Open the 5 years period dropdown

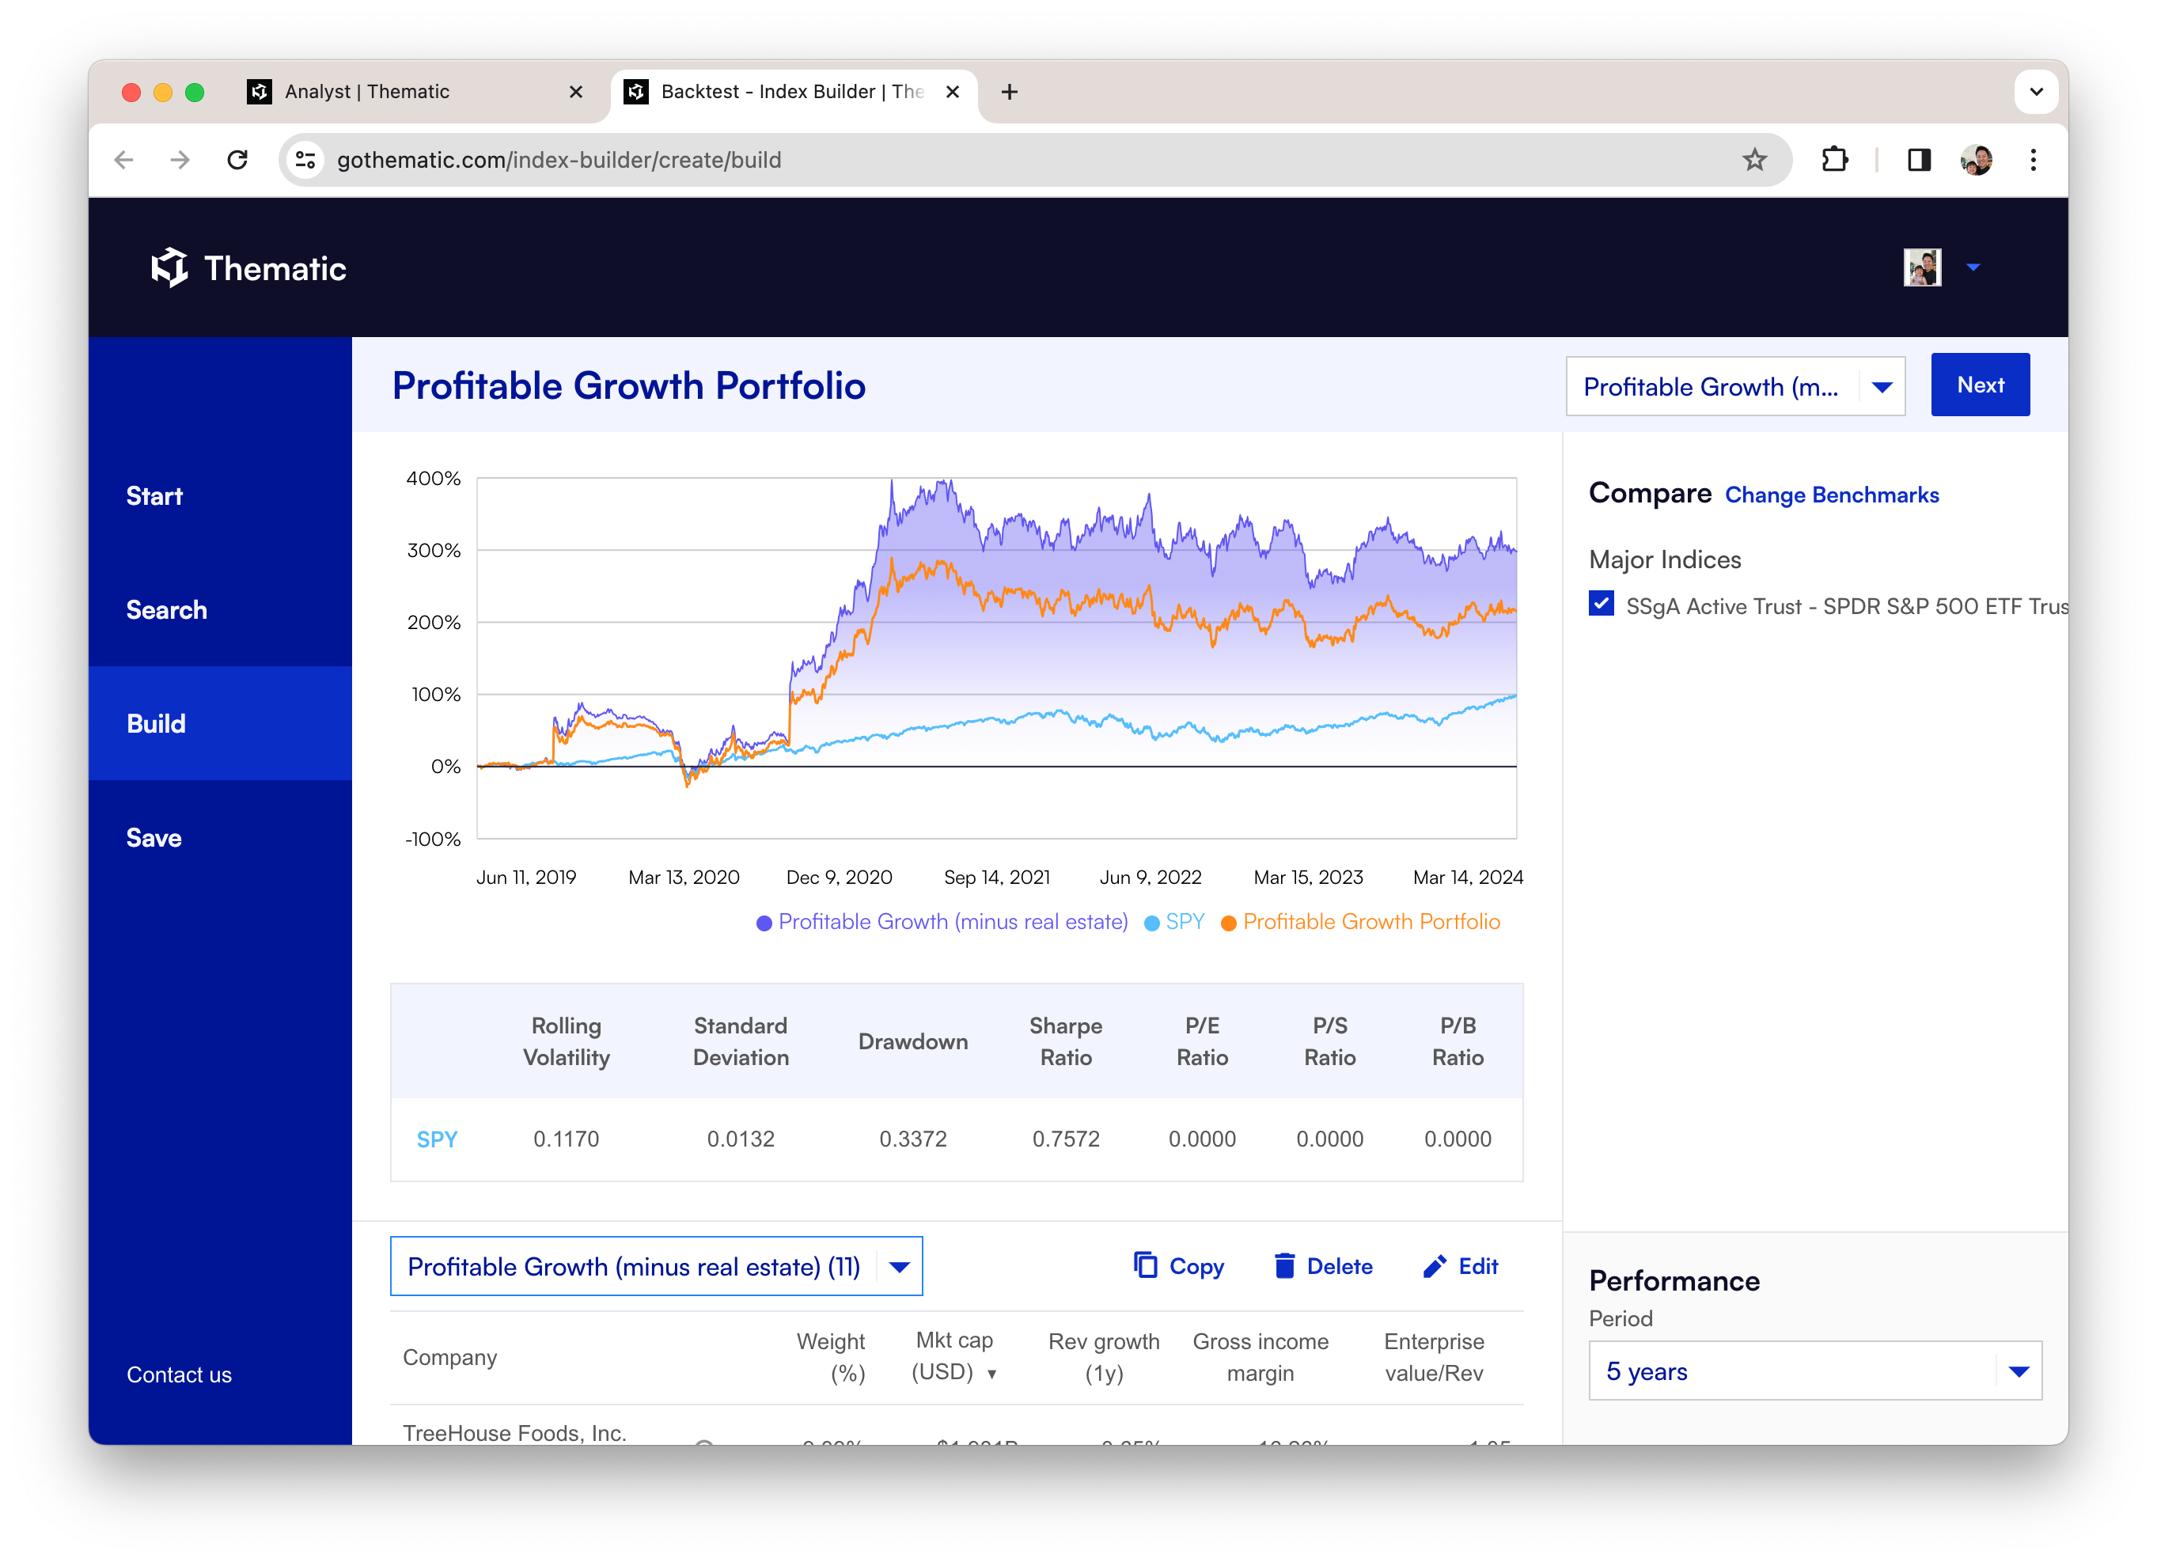click(x=1814, y=1371)
